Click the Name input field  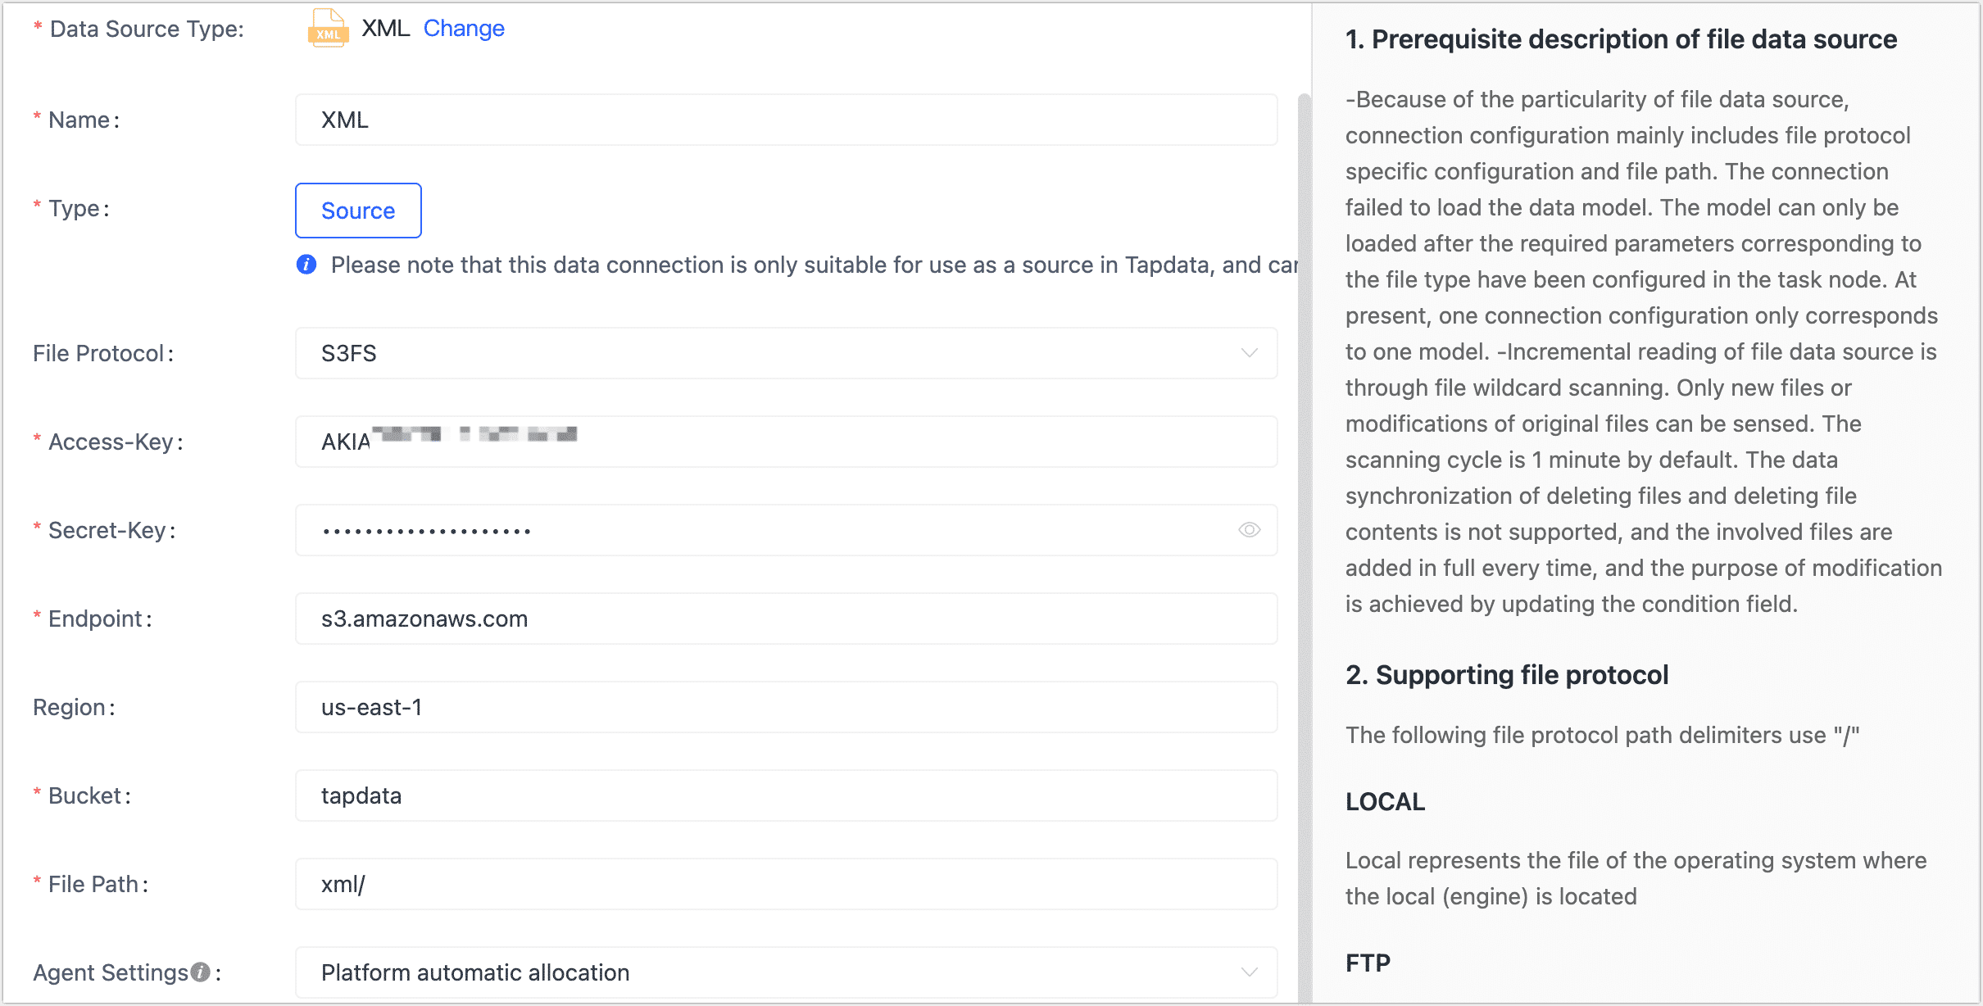[785, 120]
